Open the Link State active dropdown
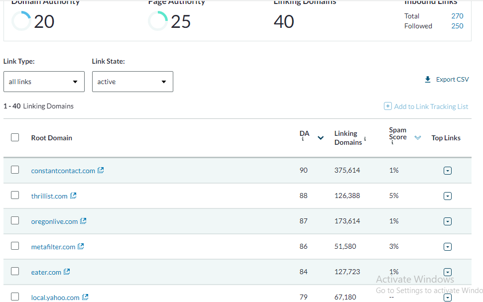This screenshot has width=483, height=302. 132,82
